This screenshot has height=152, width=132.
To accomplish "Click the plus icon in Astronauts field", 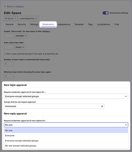I will pyautogui.click(x=102, y=106).
